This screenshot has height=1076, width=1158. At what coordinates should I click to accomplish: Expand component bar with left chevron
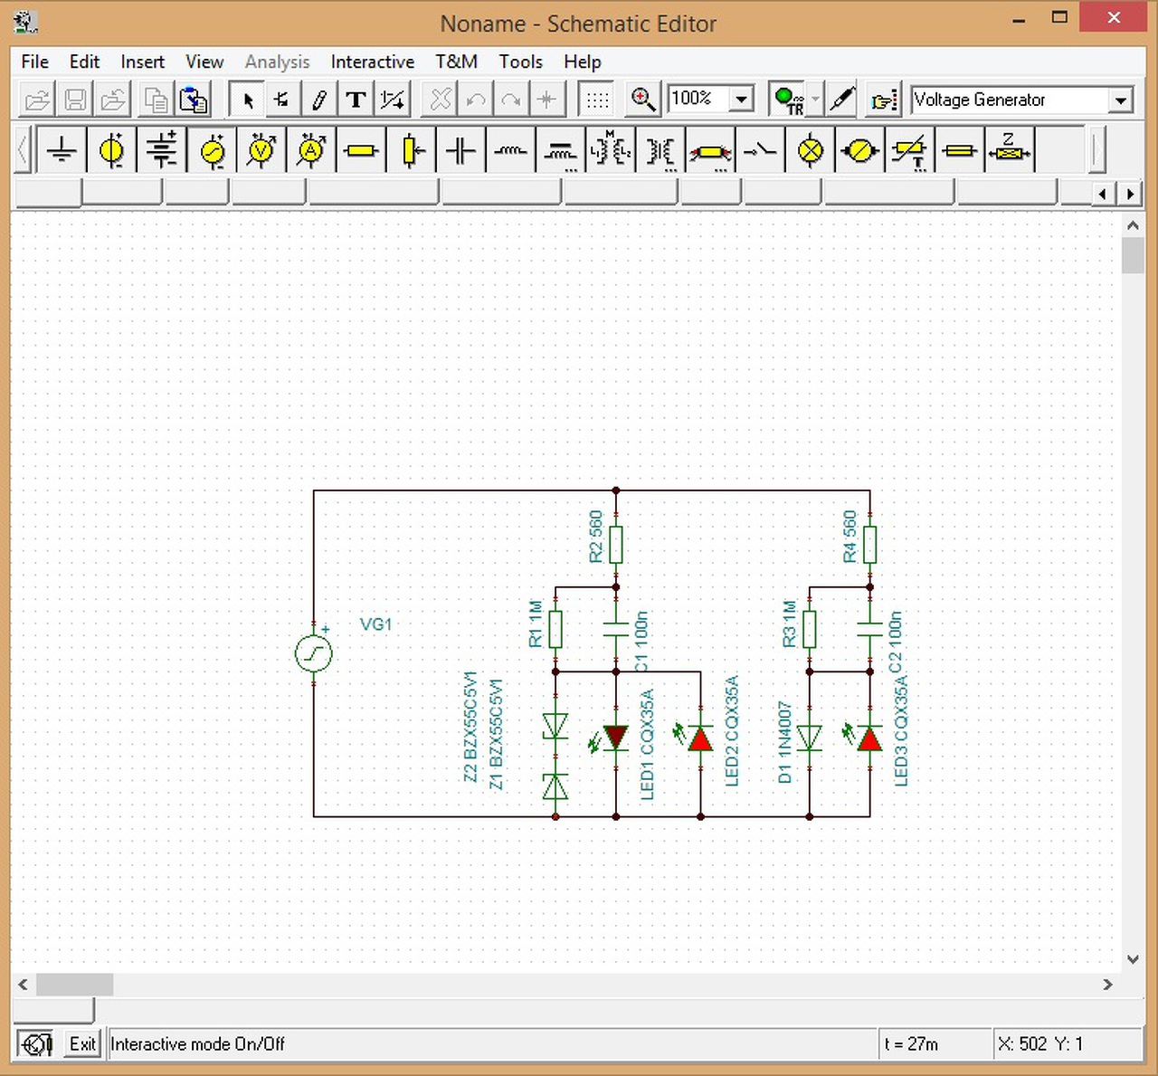coord(23,150)
